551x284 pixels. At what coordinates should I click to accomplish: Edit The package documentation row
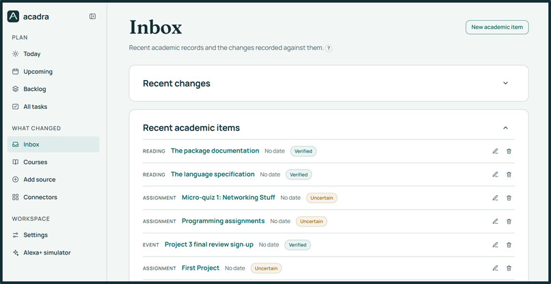(495, 151)
